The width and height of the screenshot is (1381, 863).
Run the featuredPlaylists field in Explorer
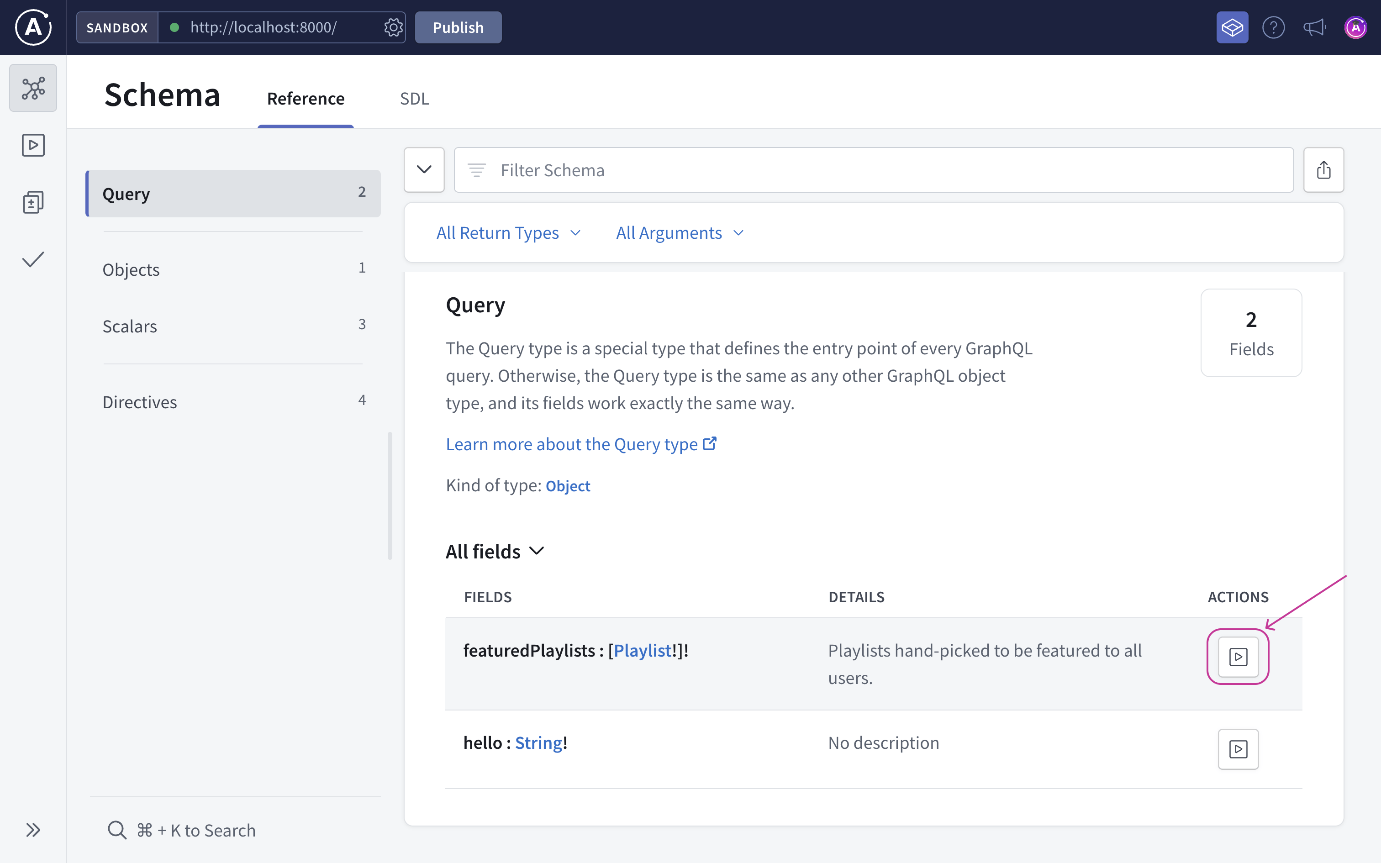coord(1238,657)
